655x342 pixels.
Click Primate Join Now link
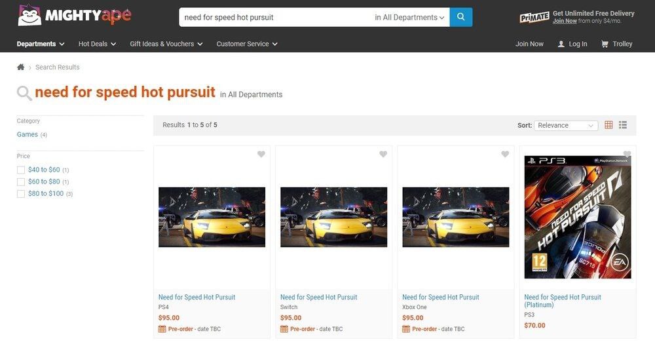pyautogui.click(x=565, y=21)
